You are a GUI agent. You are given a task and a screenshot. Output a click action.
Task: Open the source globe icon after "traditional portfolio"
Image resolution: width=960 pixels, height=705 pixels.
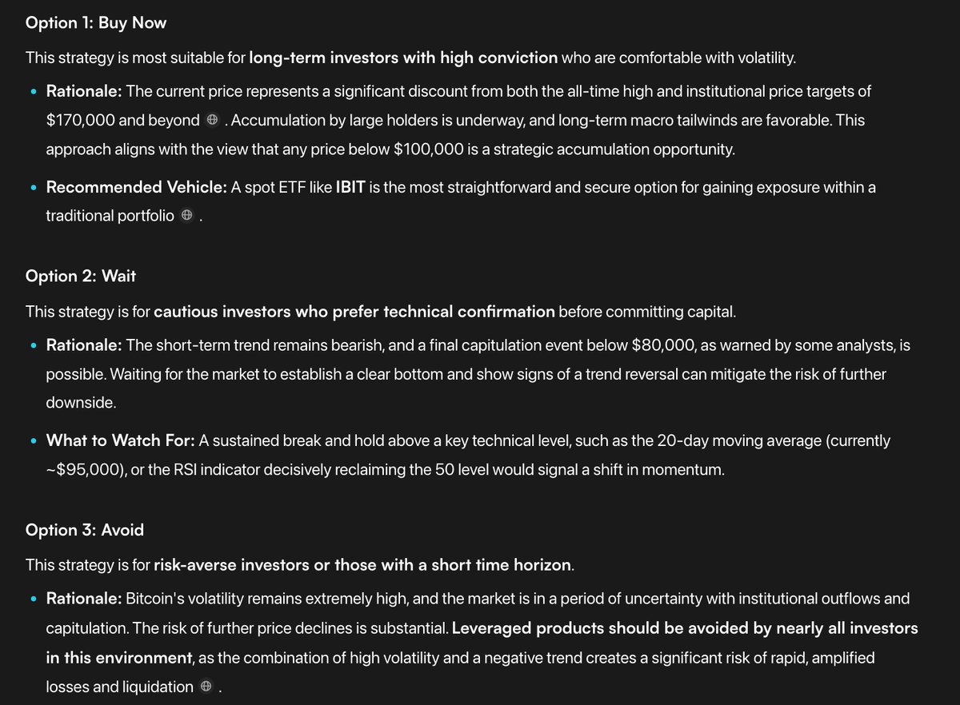tap(186, 216)
